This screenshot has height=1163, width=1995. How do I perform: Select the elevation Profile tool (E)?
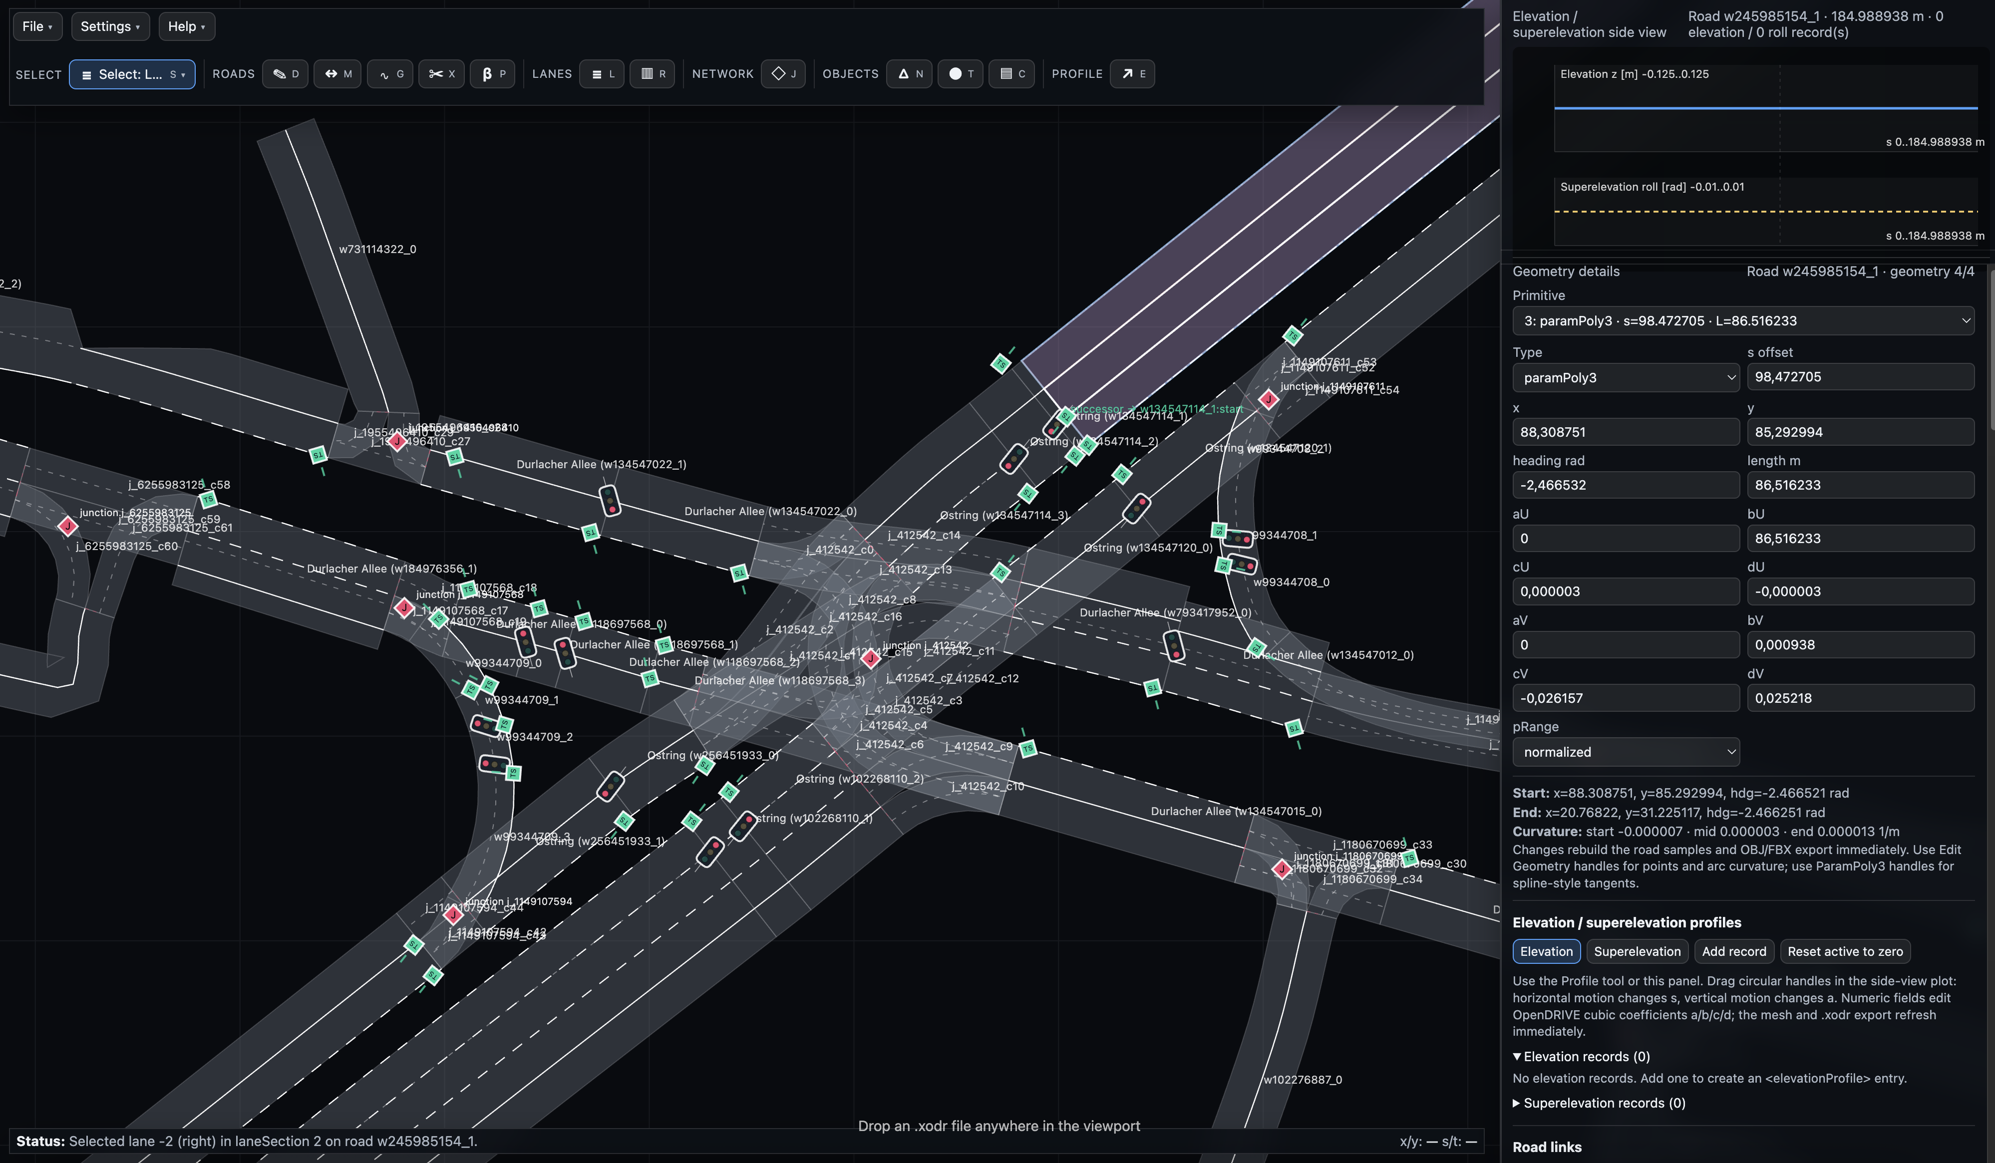[1132, 74]
